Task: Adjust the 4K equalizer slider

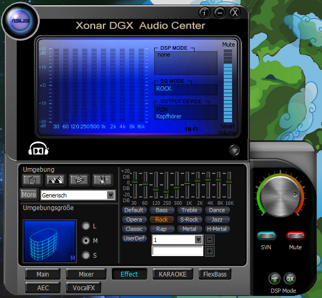Action: coord(208,180)
